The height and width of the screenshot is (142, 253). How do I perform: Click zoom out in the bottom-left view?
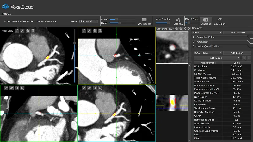(x=17, y=88)
